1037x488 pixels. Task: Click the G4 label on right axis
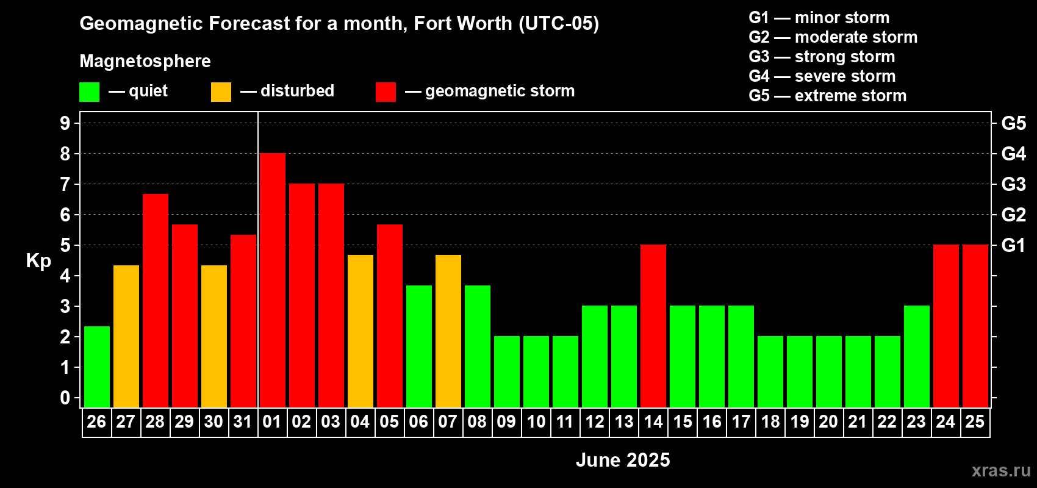tap(1013, 154)
